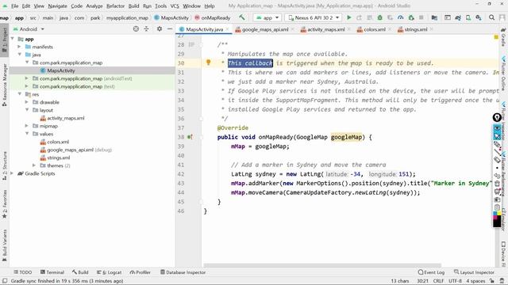Click Attach Debugger to Android Process icon
Image resolution: width=508 pixels, height=285 pixels.
tap(411, 17)
